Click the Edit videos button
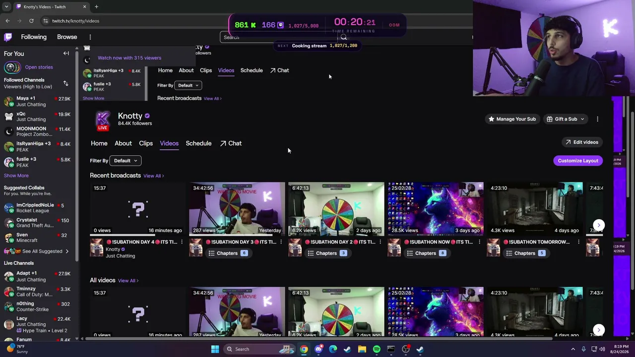 (x=581, y=142)
